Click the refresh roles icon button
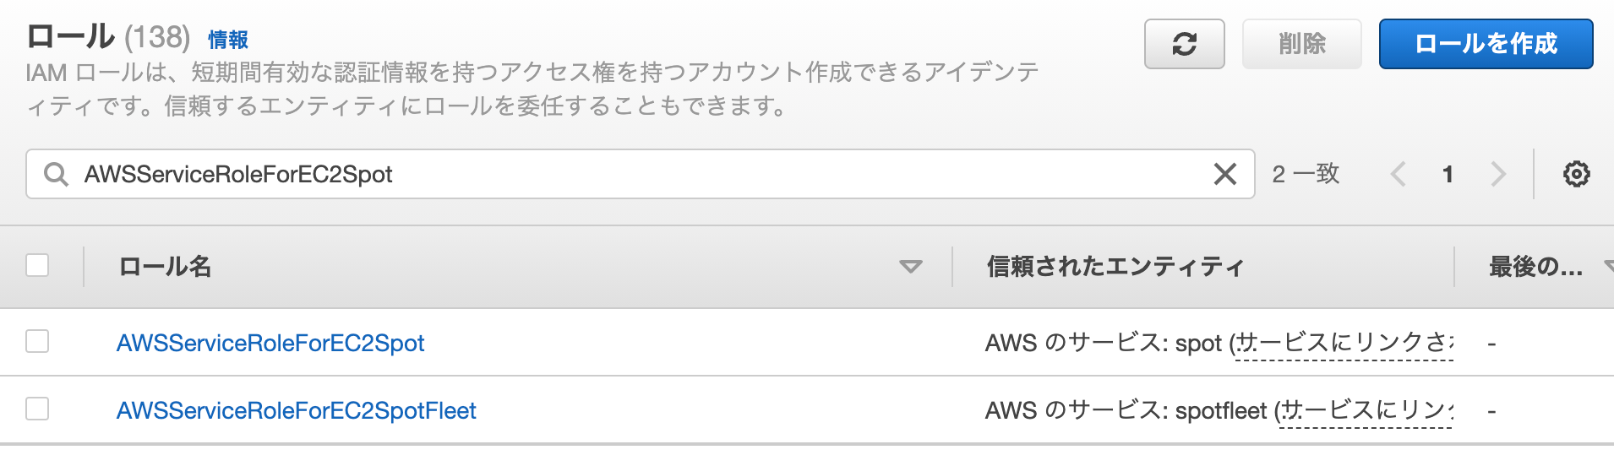Screen dimensions: 1614x466 click(1184, 44)
